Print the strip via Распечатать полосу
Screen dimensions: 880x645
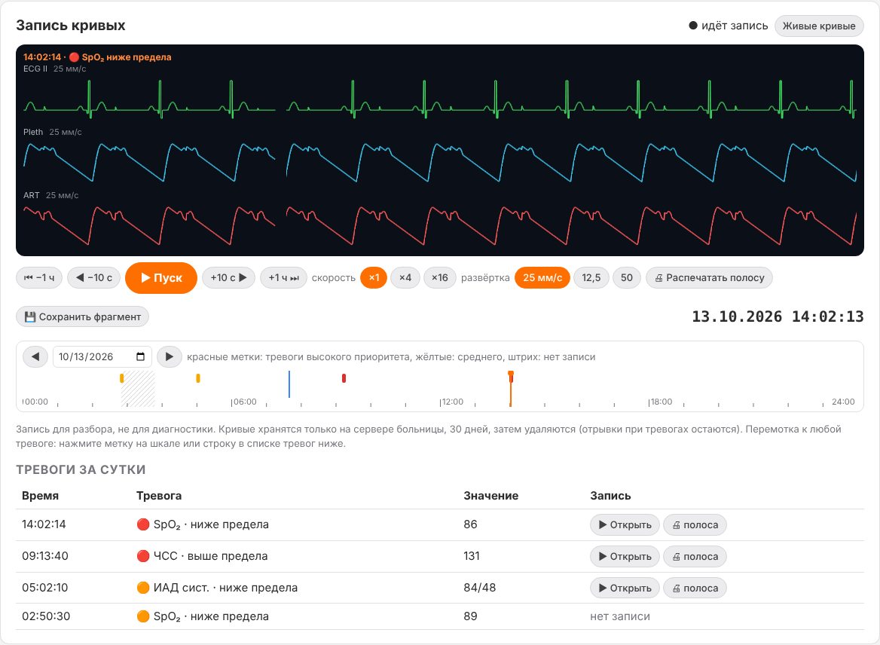pyautogui.click(x=709, y=278)
